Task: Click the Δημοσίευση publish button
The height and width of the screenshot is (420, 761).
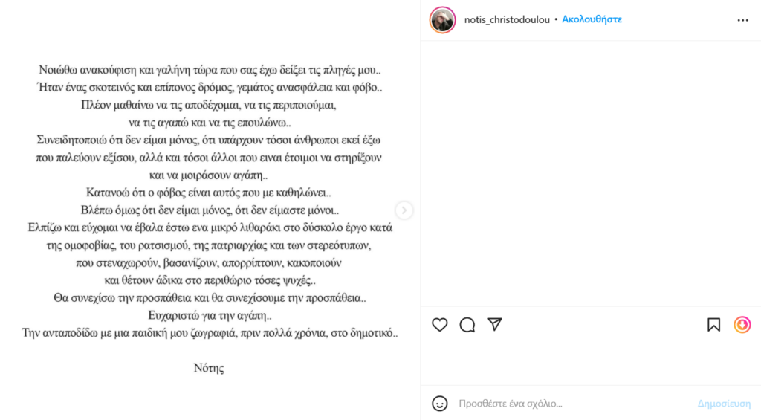Action: pyautogui.click(x=724, y=404)
